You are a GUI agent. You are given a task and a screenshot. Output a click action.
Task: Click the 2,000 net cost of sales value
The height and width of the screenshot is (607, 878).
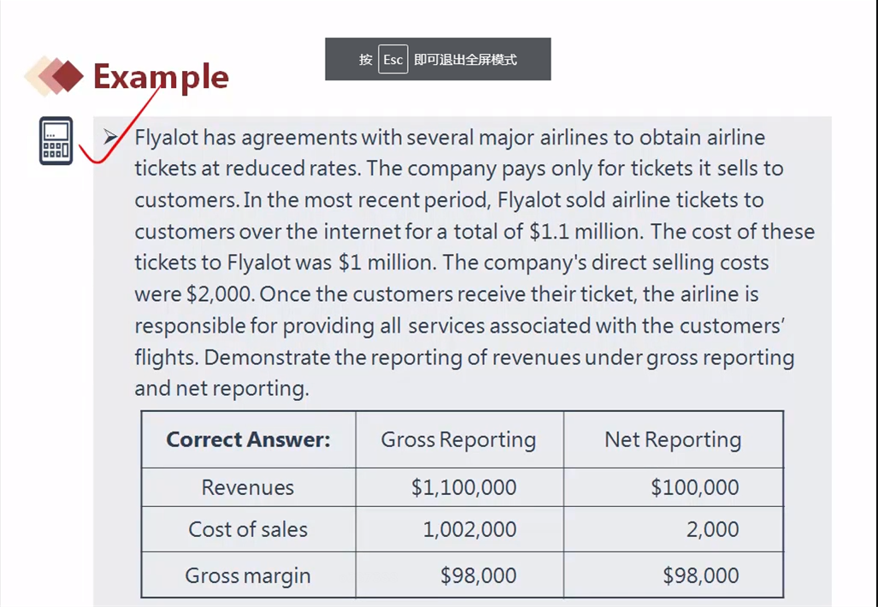[x=713, y=529]
